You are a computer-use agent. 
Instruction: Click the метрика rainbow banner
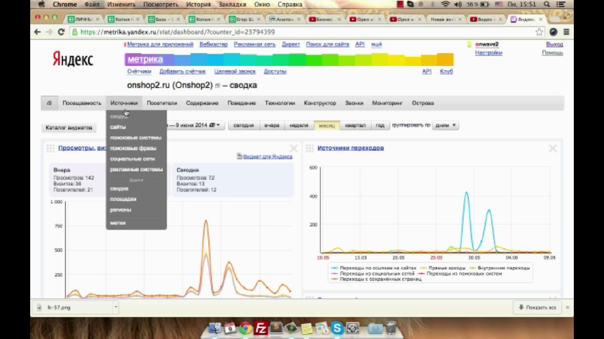(x=289, y=60)
